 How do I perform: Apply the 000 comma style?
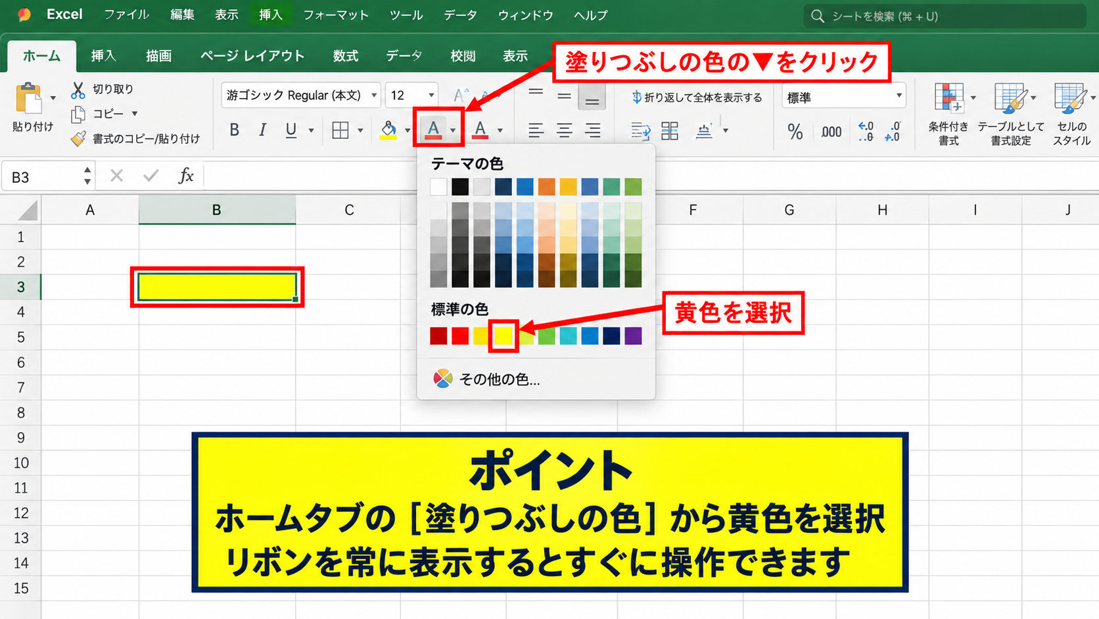coord(831,132)
